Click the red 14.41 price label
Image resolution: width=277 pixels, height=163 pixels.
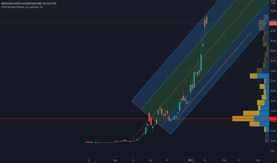[273, 119]
